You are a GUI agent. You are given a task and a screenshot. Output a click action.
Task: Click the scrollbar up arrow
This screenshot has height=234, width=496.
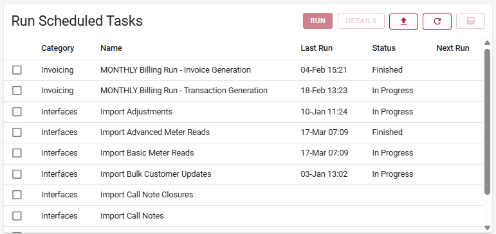[487, 43]
